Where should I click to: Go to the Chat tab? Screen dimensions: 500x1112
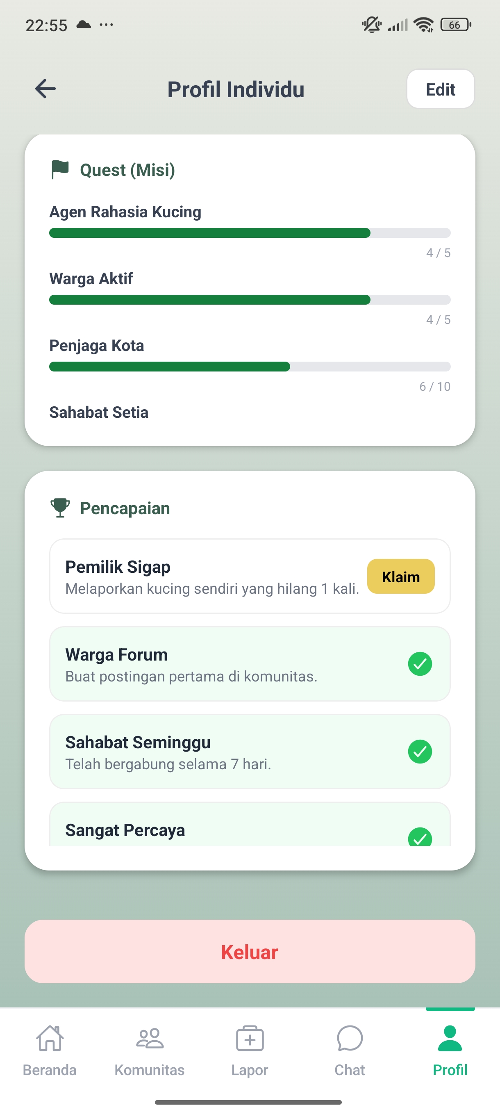(350, 1050)
